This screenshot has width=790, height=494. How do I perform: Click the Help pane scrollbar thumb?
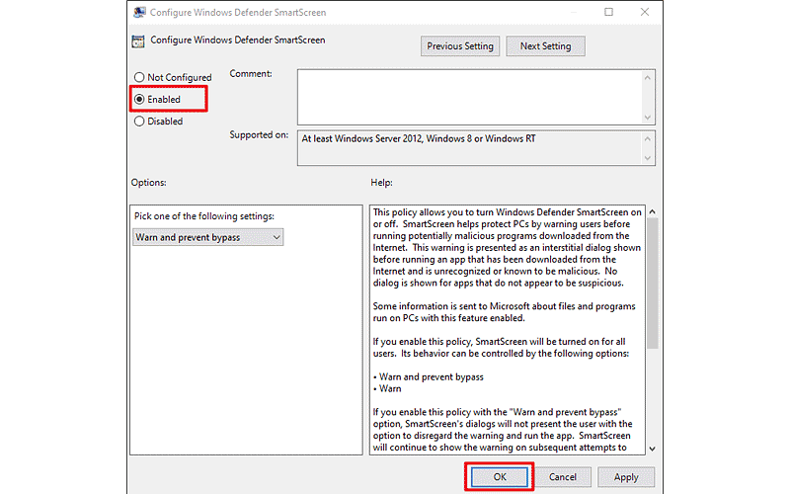[652, 284]
